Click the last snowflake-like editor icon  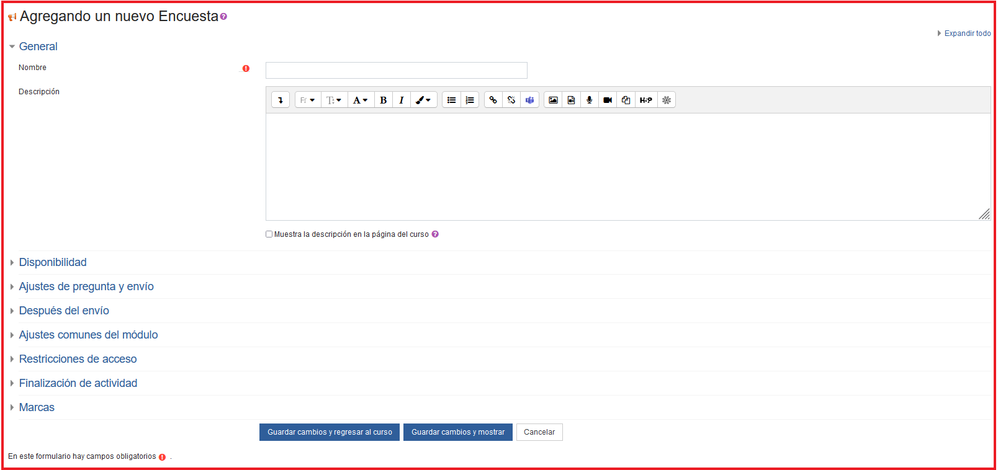click(x=667, y=100)
